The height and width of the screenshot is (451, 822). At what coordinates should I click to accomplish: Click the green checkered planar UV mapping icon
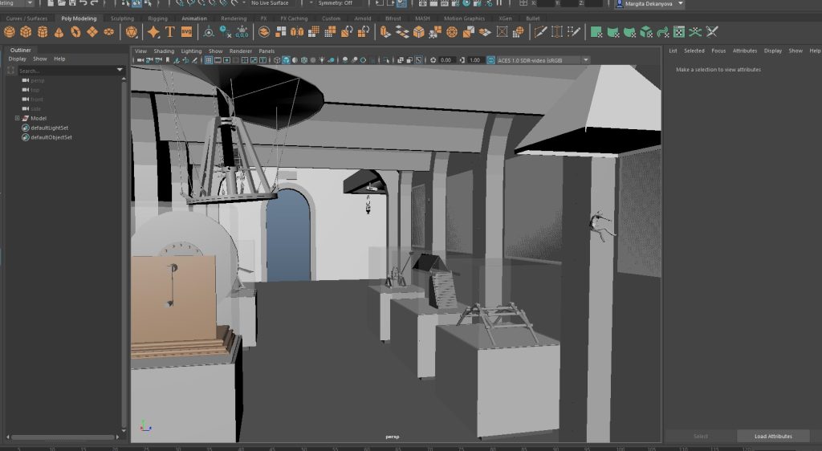[596, 32]
